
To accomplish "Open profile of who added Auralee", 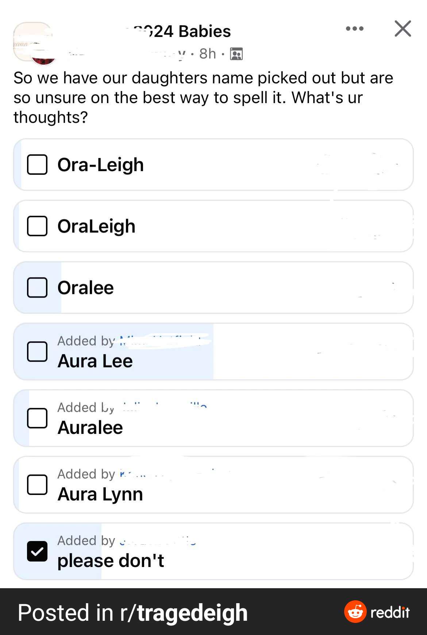I will click(164, 407).
